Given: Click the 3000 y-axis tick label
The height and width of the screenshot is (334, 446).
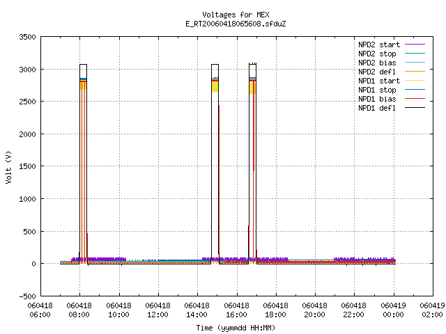Looking at the screenshot, I should point(27,70).
